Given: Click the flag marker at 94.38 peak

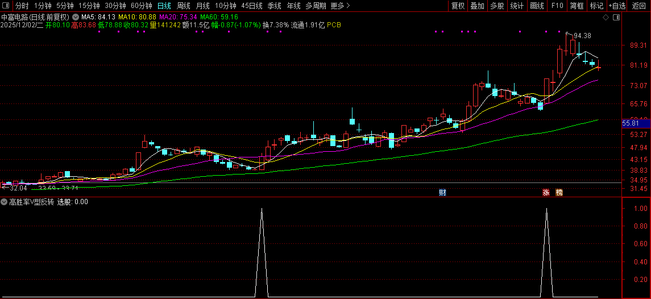Looking at the screenshot, I should pos(568,34).
